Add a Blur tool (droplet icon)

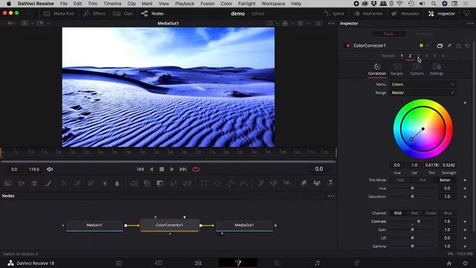click(x=118, y=183)
